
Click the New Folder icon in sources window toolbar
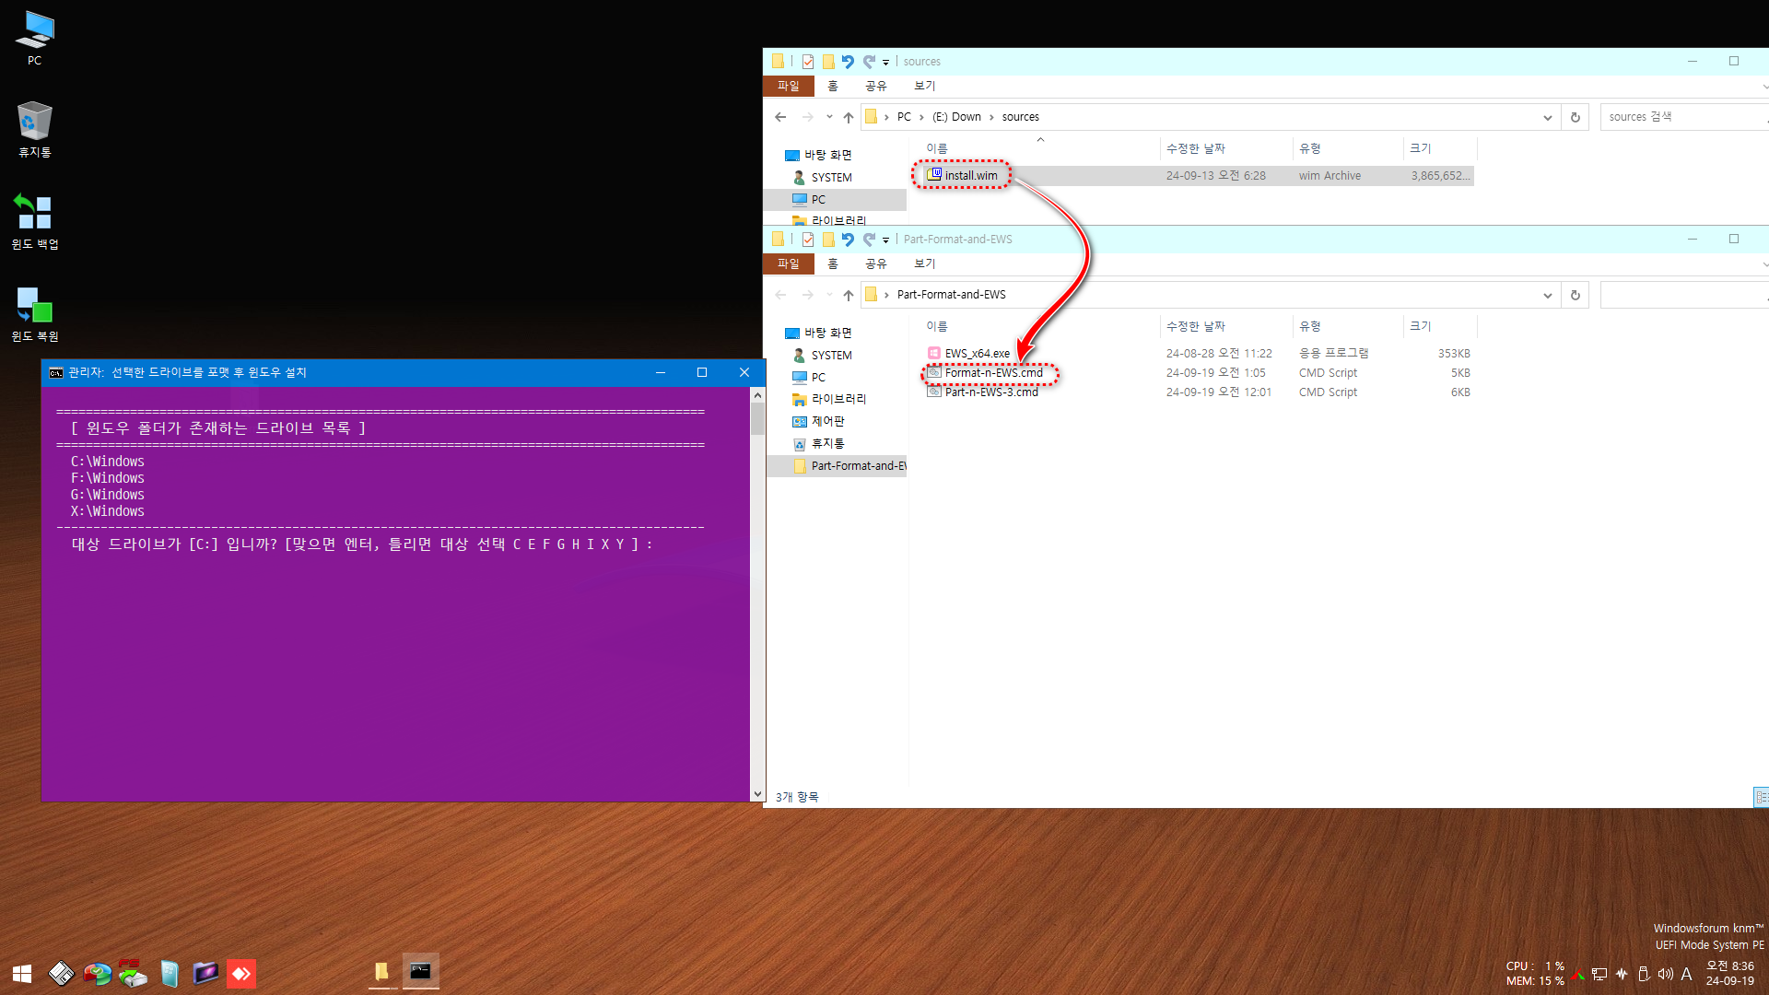pyautogui.click(x=828, y=62)
